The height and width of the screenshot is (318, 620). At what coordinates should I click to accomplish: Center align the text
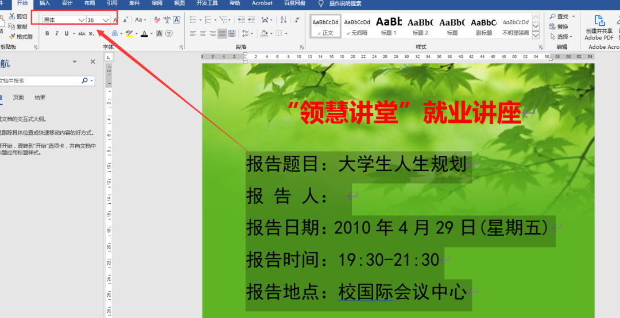click(x=203, y=34)
